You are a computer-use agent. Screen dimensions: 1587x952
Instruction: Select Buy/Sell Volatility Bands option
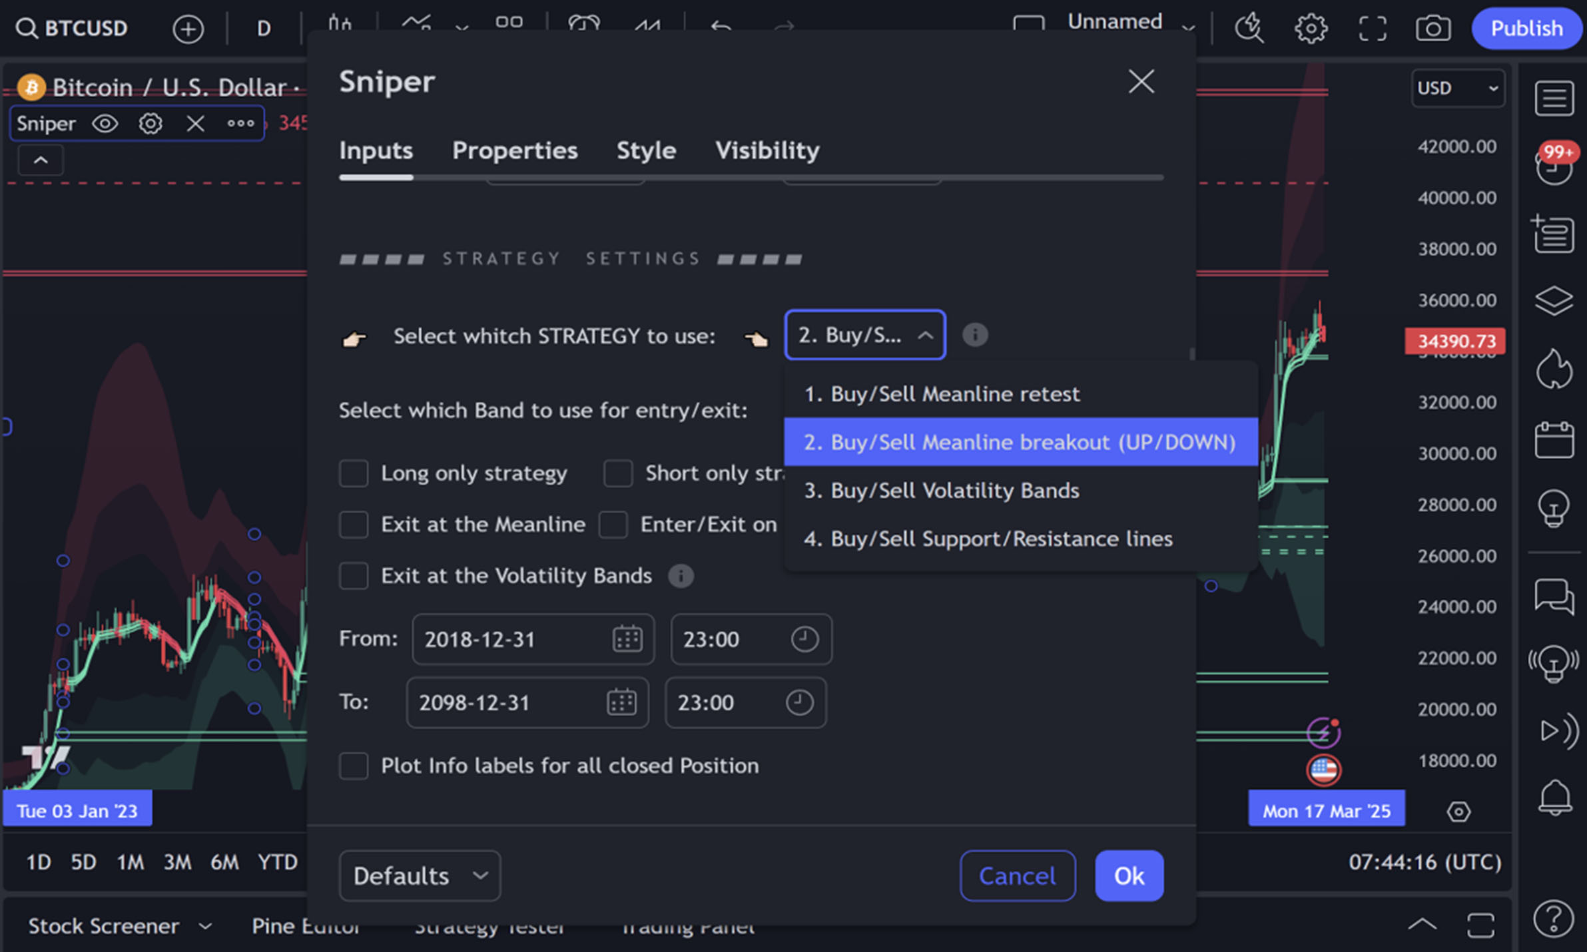[x=941, y=491]
